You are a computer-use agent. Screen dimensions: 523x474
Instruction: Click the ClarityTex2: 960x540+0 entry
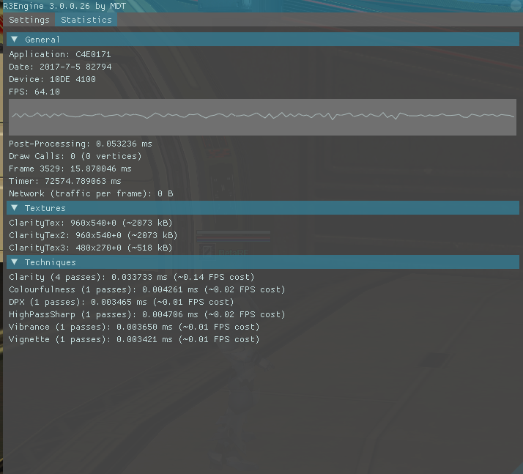93,235
